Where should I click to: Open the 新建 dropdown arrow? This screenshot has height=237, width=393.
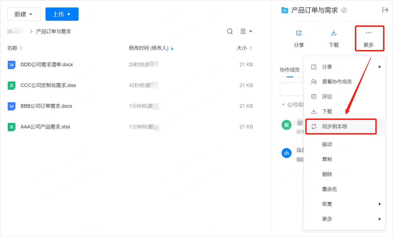(x=31, y=14)
